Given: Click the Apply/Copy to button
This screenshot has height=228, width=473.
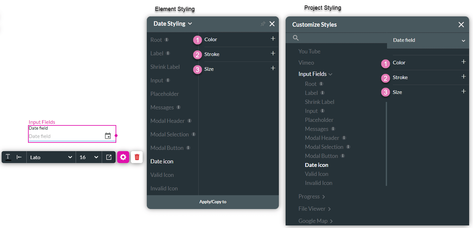Looking at the screenshot, I should tap(213, 202).
